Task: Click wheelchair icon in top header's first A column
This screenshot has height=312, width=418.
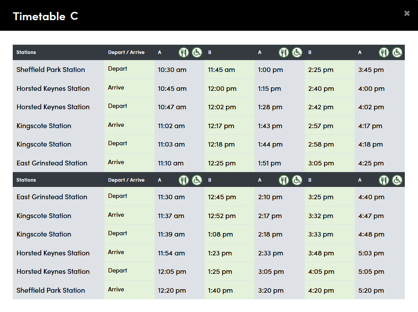Action: [x=197, y=53]
